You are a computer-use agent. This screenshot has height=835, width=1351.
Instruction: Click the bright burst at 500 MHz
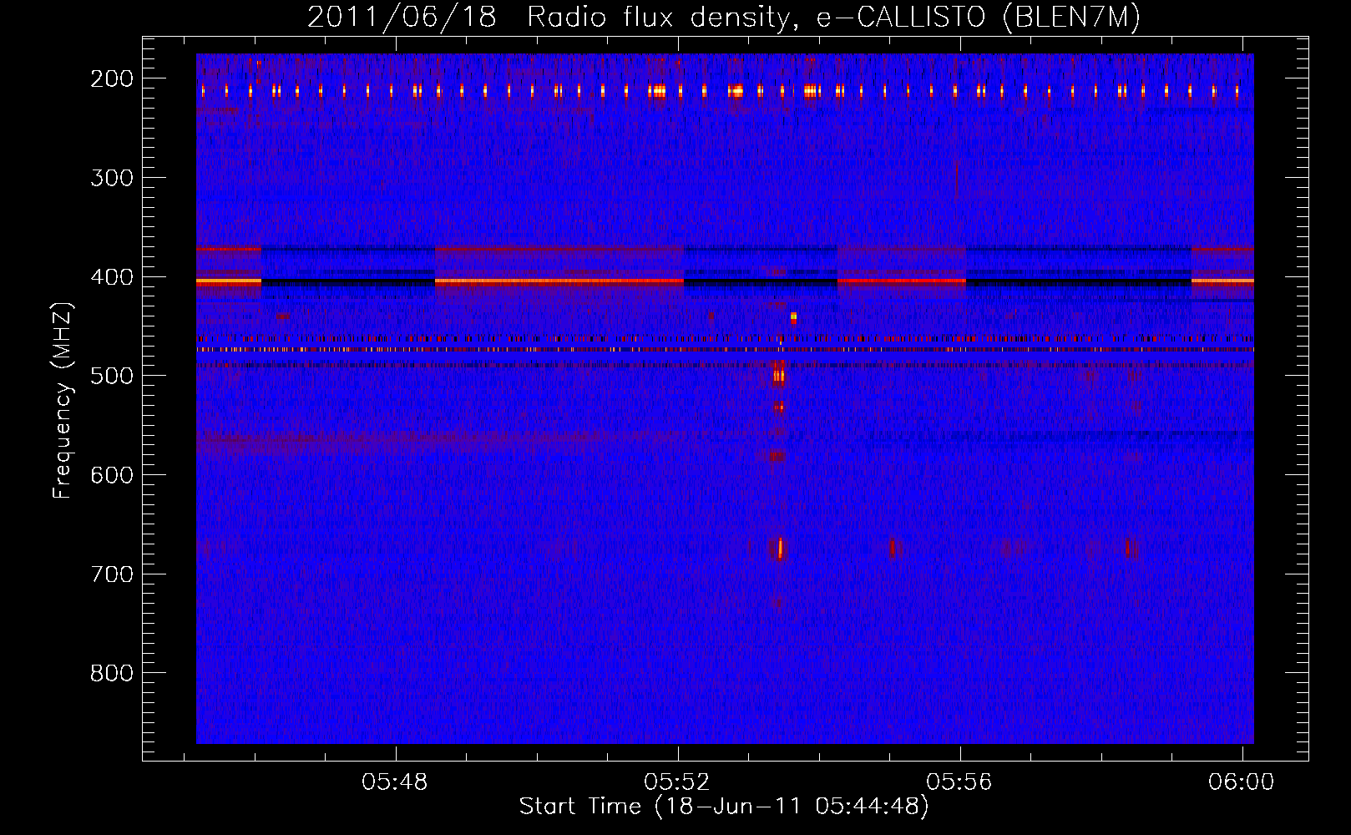click(x=779, y=376)
